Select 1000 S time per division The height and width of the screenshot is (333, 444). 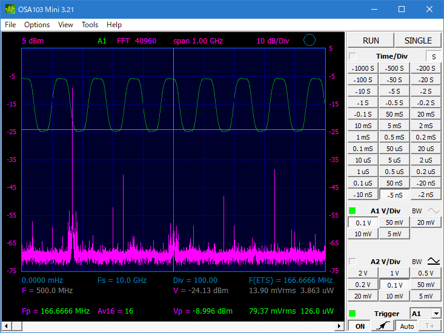tap(363, 68)
